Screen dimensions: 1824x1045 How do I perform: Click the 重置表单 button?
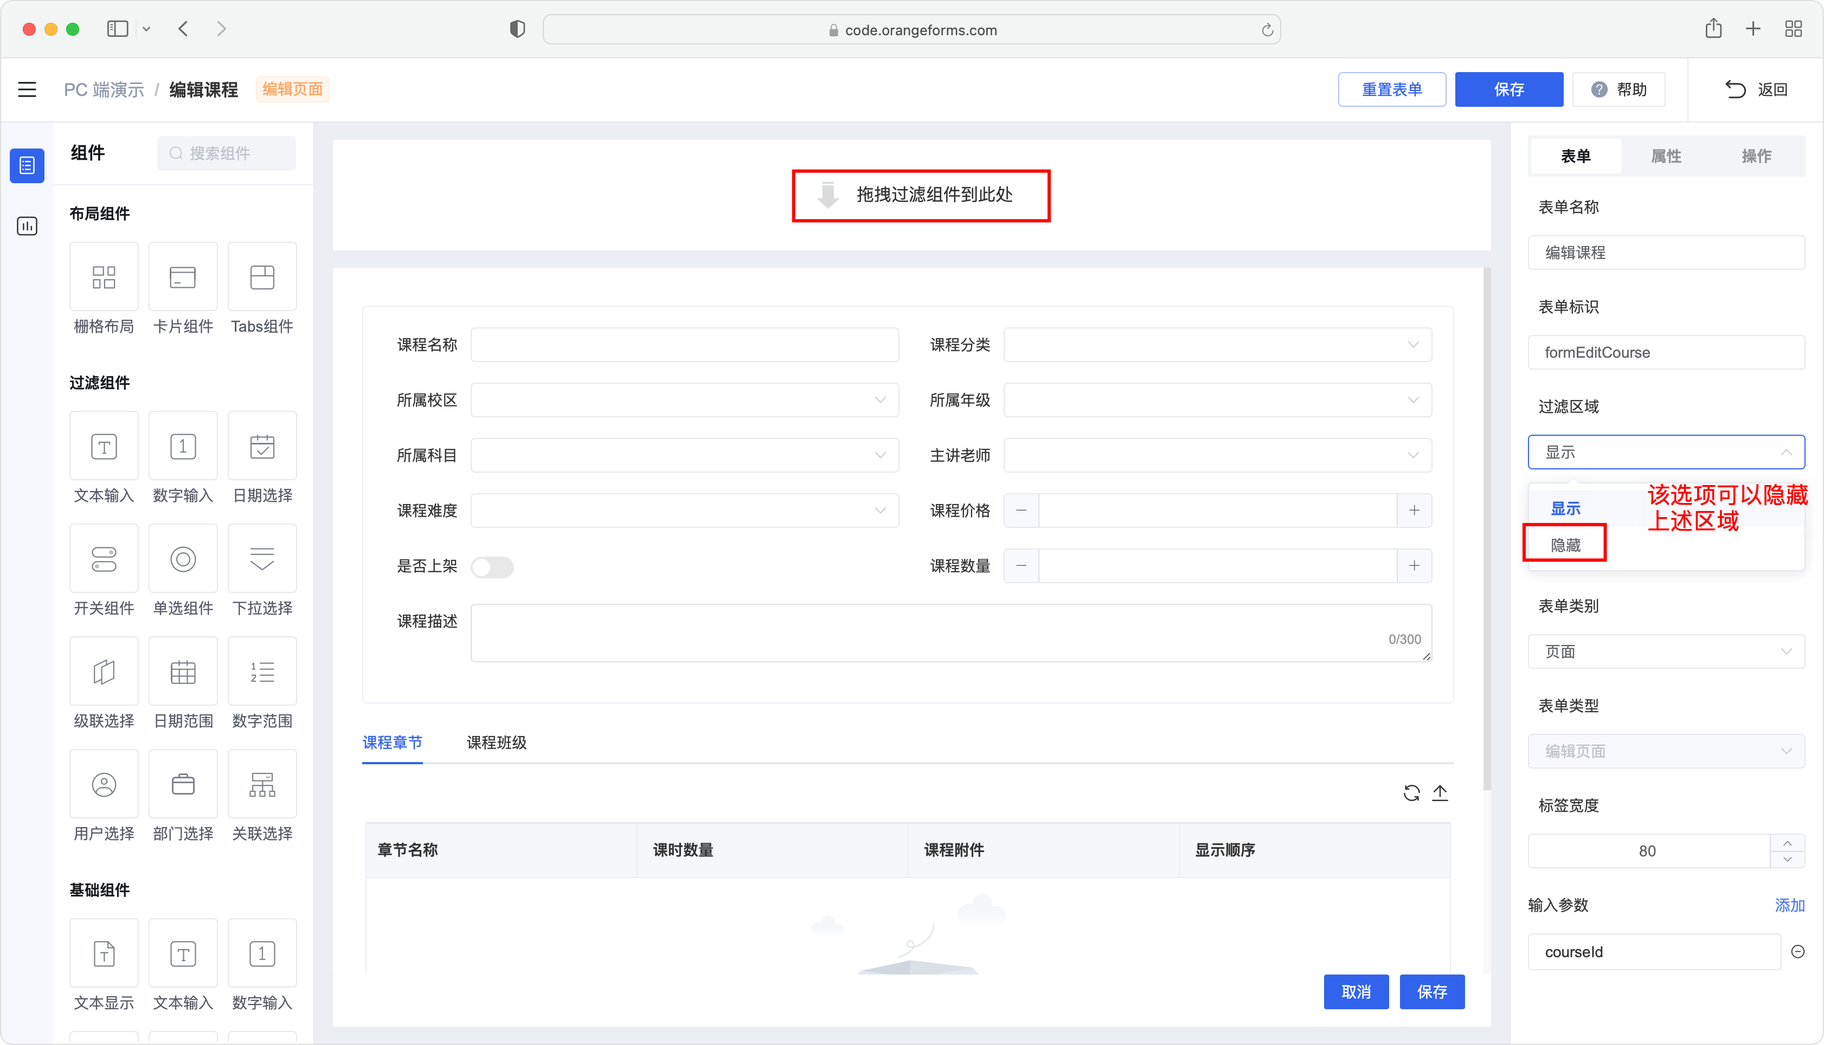tap(1392, 90)
